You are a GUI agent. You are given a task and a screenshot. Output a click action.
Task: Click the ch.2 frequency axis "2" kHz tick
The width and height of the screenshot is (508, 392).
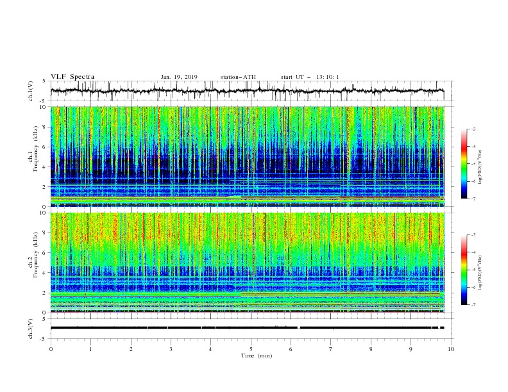45,293
